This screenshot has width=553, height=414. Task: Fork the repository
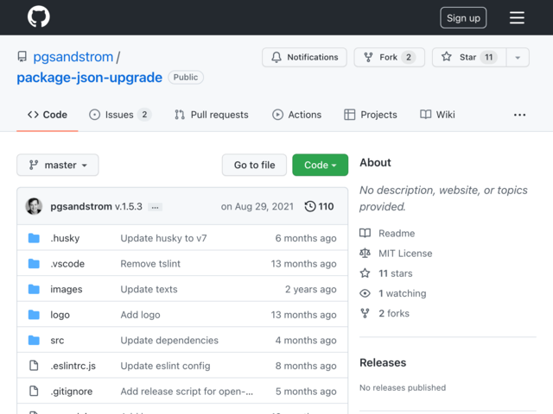click(390, 57)
